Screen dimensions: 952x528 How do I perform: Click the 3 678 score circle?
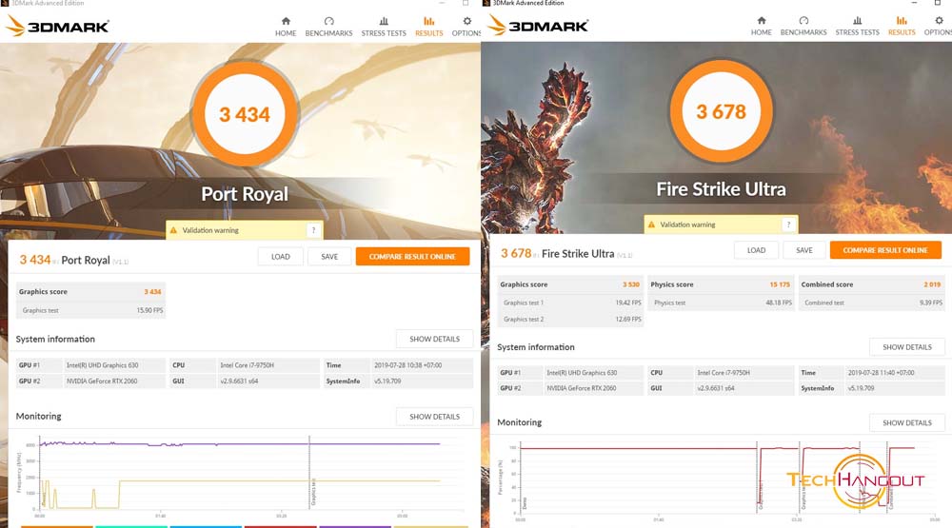721,111
